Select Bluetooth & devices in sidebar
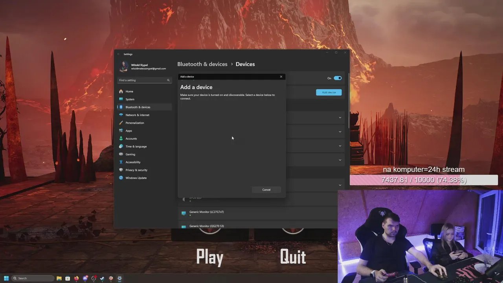The height and width of the screenshot is (283, 503). point(144,107)
